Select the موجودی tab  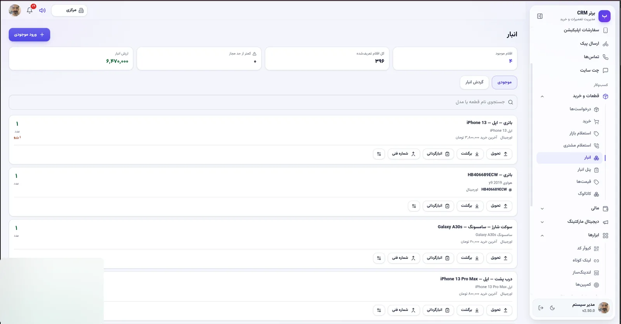[504, 82]
